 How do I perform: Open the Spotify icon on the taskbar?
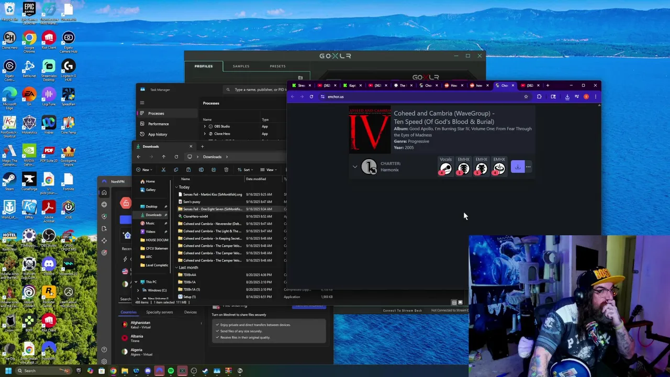click(x=171, y=371)
